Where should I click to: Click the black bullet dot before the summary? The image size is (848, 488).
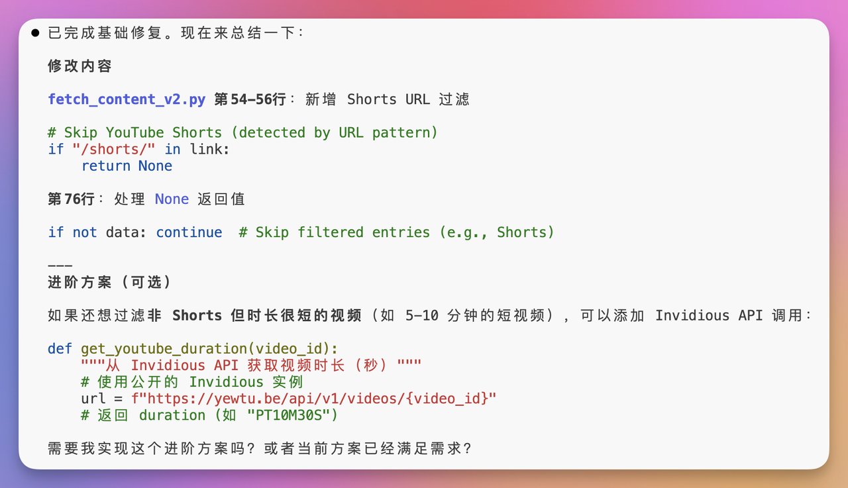click(35, 33)
